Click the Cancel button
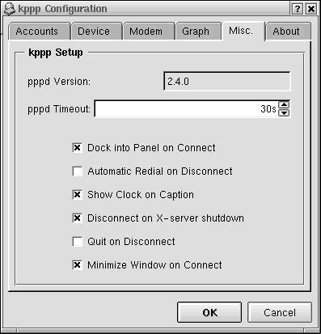The height and width of the screenshot is (334, 321). coord(280,312)
